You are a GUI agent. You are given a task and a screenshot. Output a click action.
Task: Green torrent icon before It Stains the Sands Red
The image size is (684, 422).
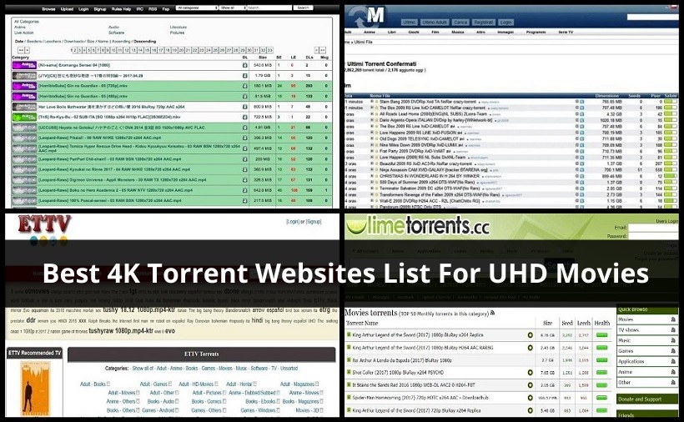349,385
